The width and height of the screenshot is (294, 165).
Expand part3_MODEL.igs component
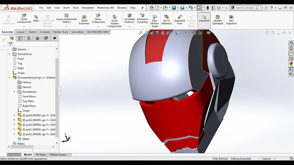point(14,134)
